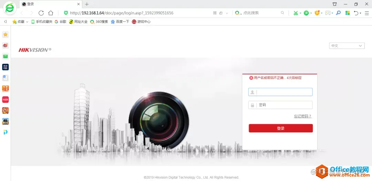372x181 pixels.
Task: Click the green security shield in address bar
Action: (66, 13)
